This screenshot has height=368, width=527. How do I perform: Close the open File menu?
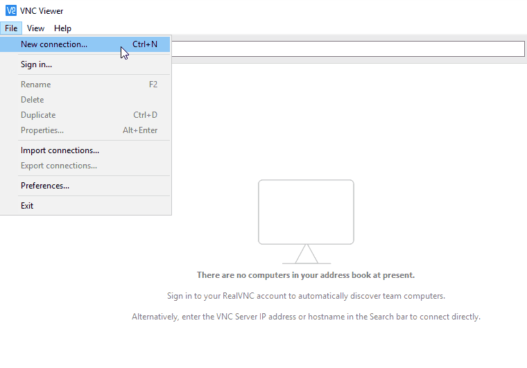(x=11, y=28)
